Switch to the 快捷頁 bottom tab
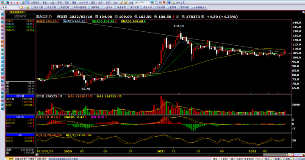Viewport: 305px width, 160px height. (31, 159)
